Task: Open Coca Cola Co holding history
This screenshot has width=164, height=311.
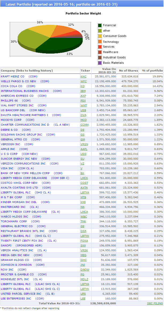Action: pyautogui.click(x=18, y=86)
